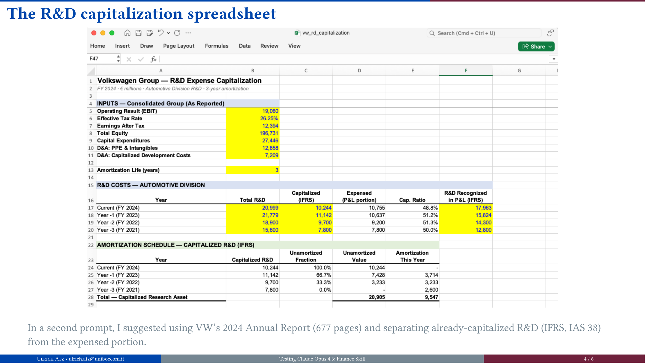Insert a function with the fx icon
The image size is (645, 363).
point(154,59)
